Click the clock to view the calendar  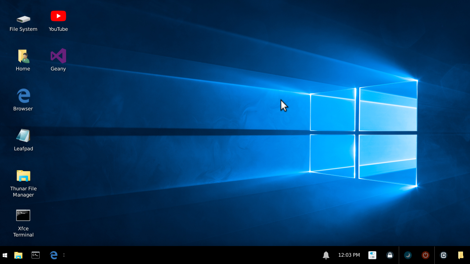348,255
